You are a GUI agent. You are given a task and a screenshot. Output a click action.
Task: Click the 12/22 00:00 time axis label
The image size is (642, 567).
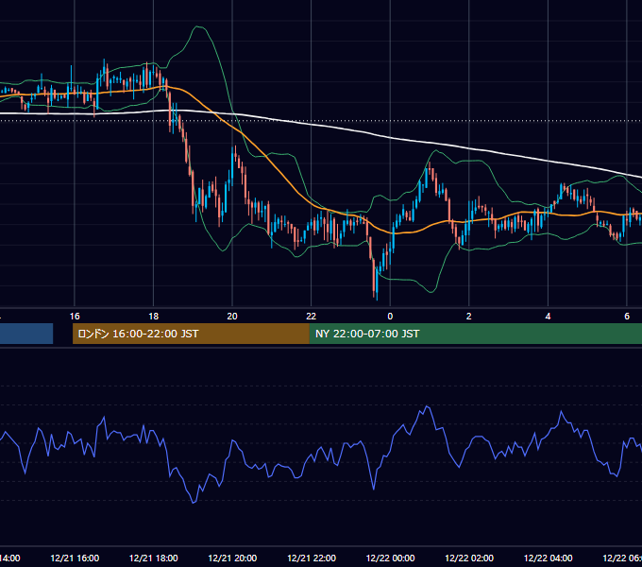[390, 558]
